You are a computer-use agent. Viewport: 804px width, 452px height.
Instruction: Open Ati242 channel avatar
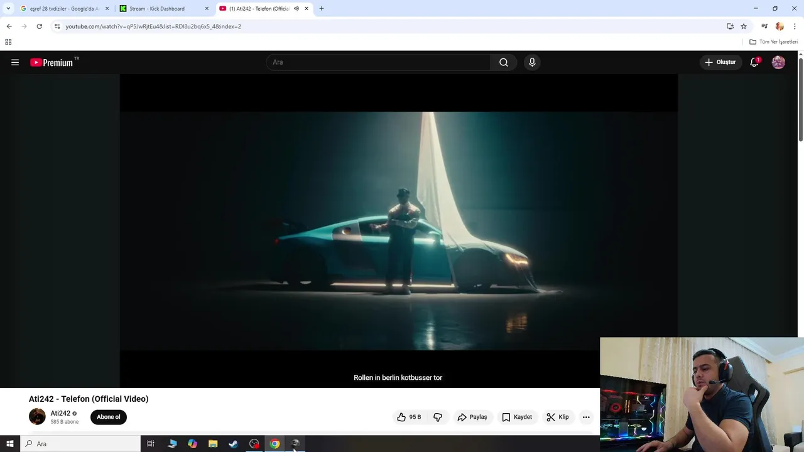pyautogui.click(x=37, y=416)
